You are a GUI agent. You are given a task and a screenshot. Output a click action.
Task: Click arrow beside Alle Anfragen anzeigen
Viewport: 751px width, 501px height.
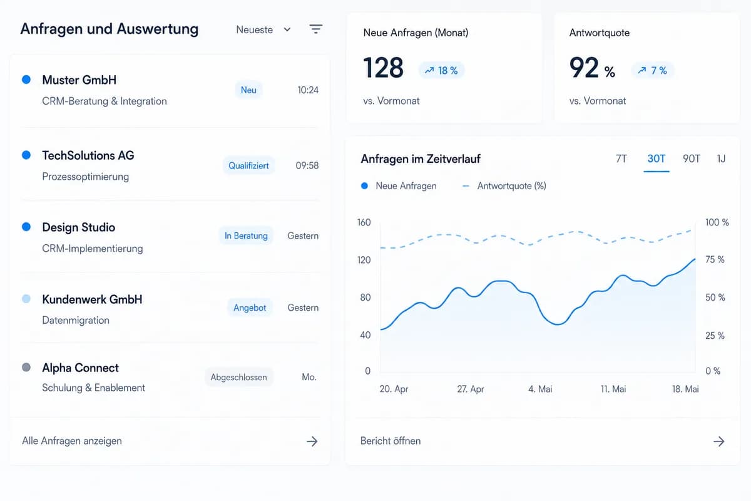312,441
